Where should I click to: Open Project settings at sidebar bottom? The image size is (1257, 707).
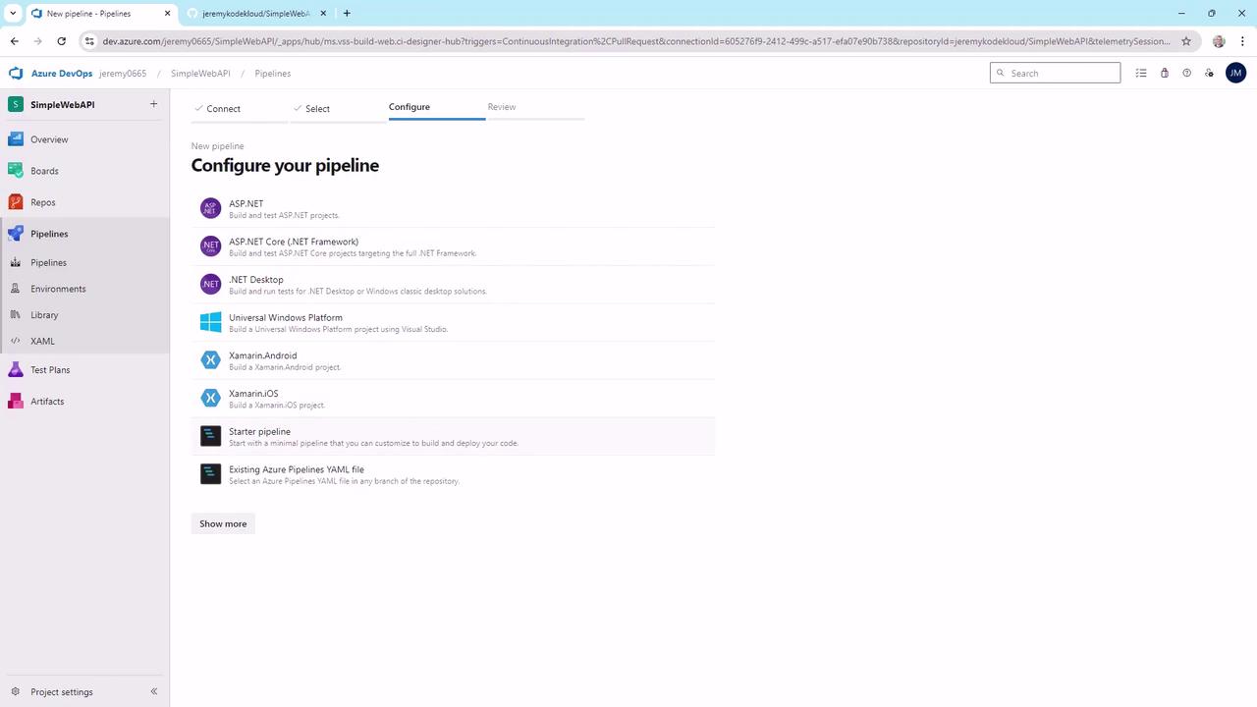coord(61,692)
